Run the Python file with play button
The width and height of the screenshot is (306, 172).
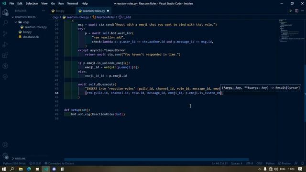point(291,11)
